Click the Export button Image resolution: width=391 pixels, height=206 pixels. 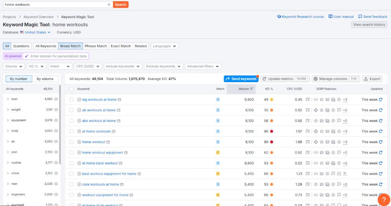(372, 79)
